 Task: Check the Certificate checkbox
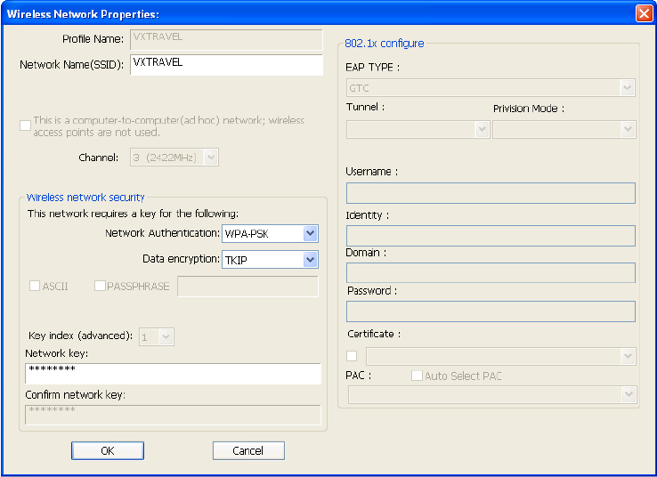(x=352, y=356)
